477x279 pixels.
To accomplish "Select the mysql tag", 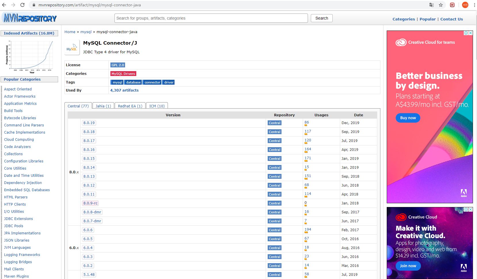I will [117, 82].
